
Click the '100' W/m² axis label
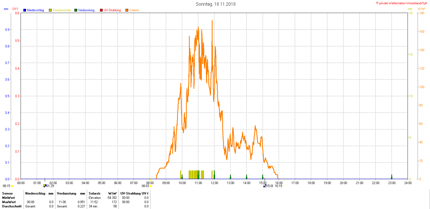pyautogui.click(x=422, y=87)
